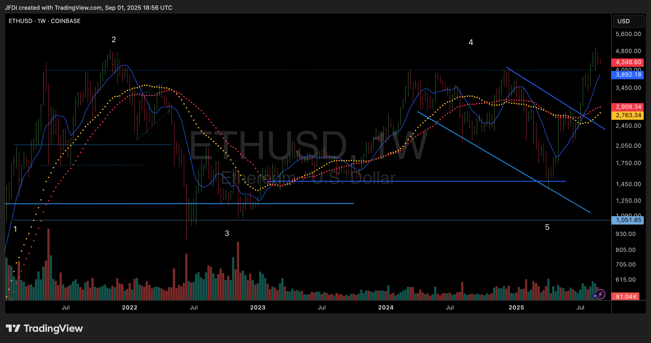The height and width of the screenshot is (343, 651).
Task: Click the 2025 label on time axis
Action: coord(516,308)
